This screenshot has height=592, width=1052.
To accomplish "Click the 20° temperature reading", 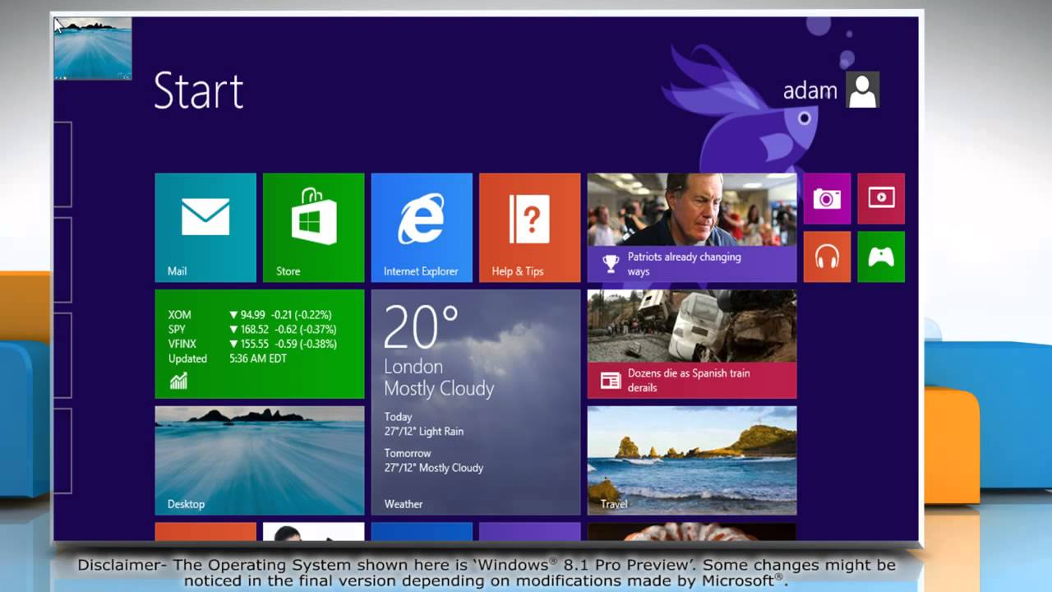I will pyautogui.click(x=421, y=326).
